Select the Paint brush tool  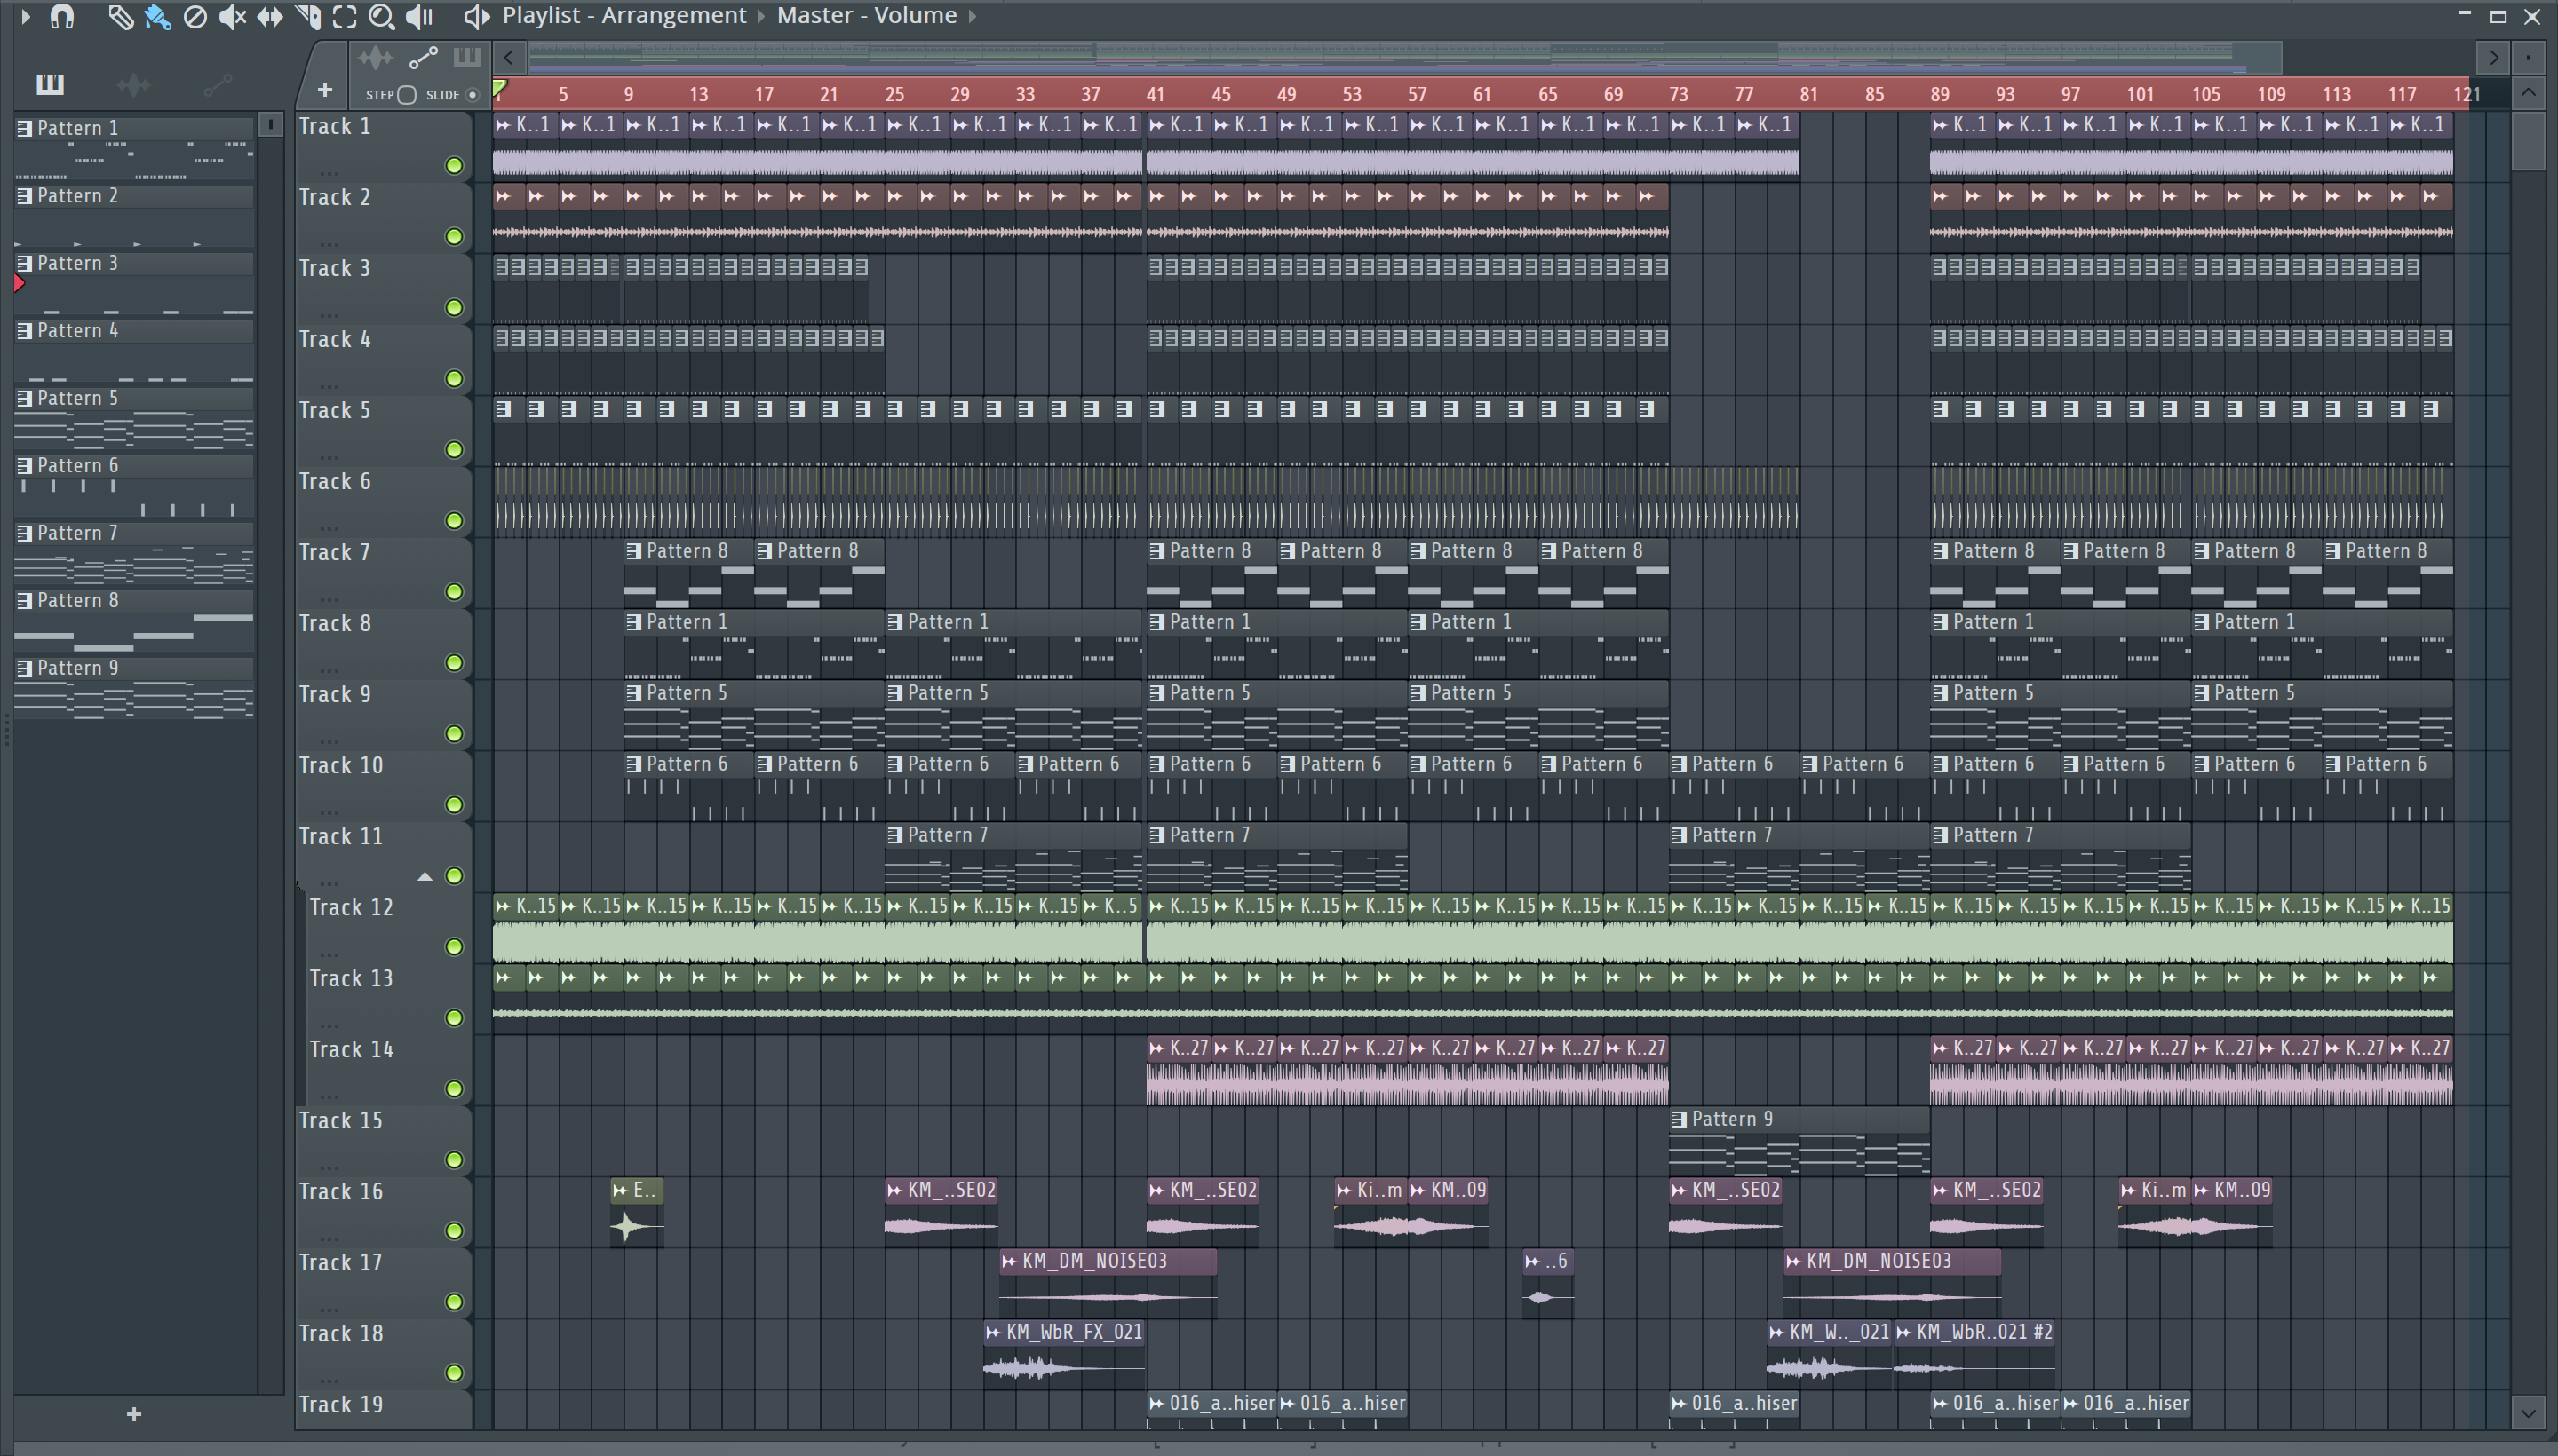coord(158,16)
